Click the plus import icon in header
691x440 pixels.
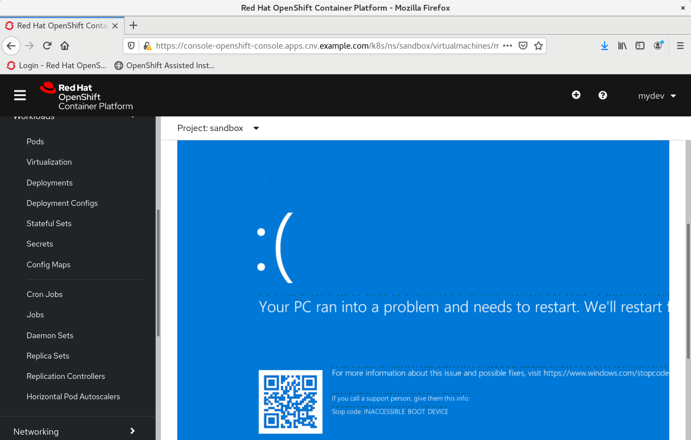tap(576, 95)
